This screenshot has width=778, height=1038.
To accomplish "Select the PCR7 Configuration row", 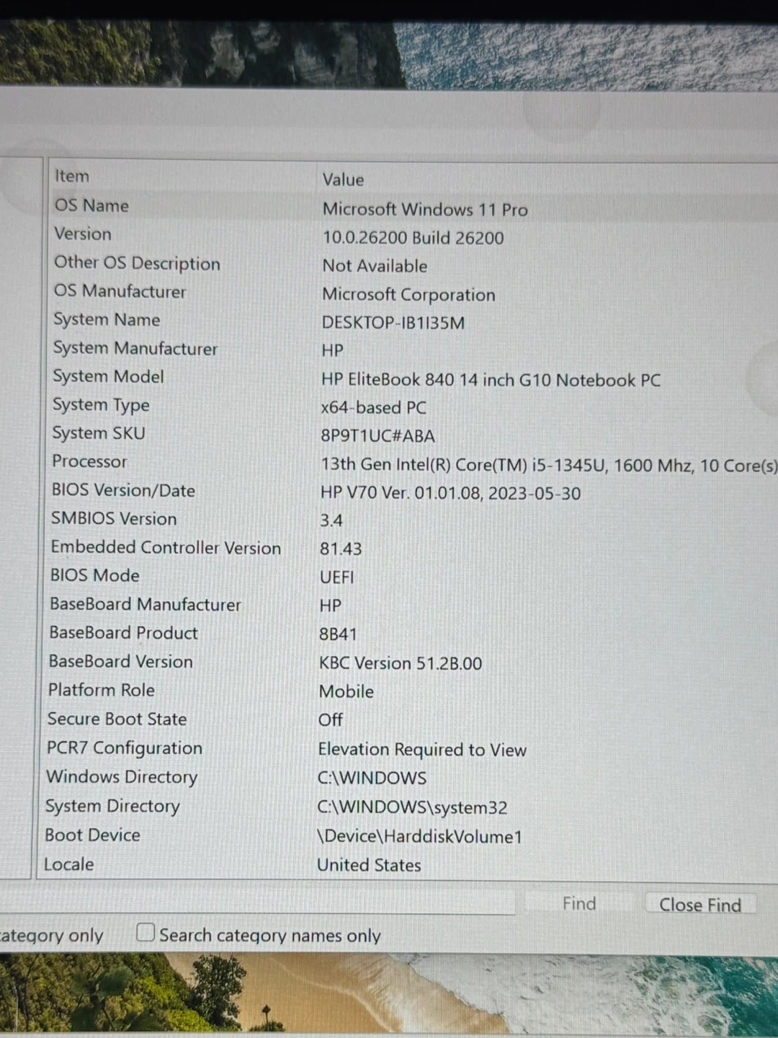I will click(125, 748).
